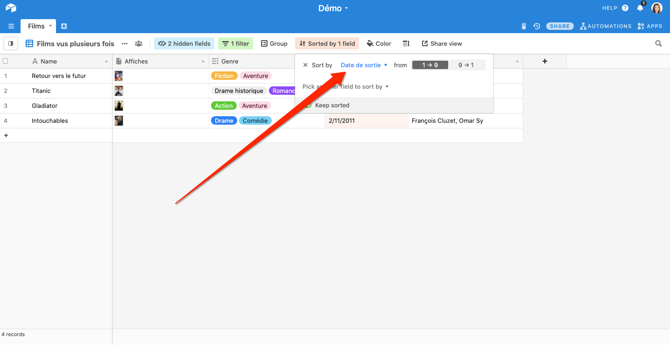The width and height of the screenshot is (670, 345).
Task: Add a new field plus column
Action: coord(545,61)
